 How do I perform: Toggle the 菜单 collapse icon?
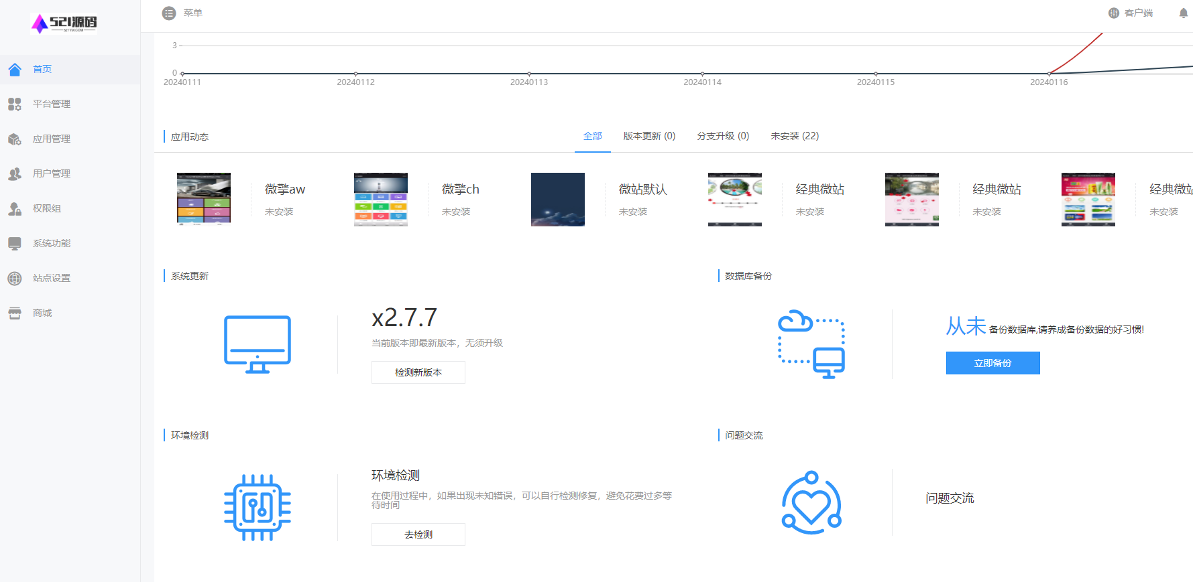tap(169, 13)
